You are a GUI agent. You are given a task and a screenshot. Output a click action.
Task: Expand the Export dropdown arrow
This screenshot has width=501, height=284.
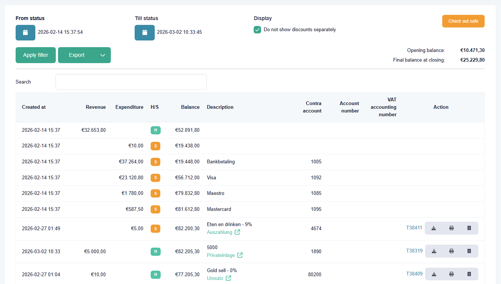coord(103,55)
